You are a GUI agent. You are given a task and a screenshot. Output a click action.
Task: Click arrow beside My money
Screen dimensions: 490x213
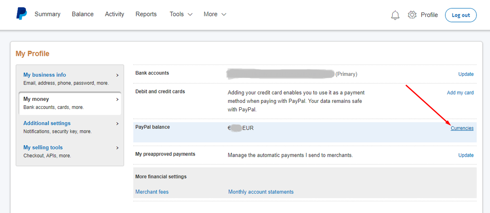(x=118, y=100)
